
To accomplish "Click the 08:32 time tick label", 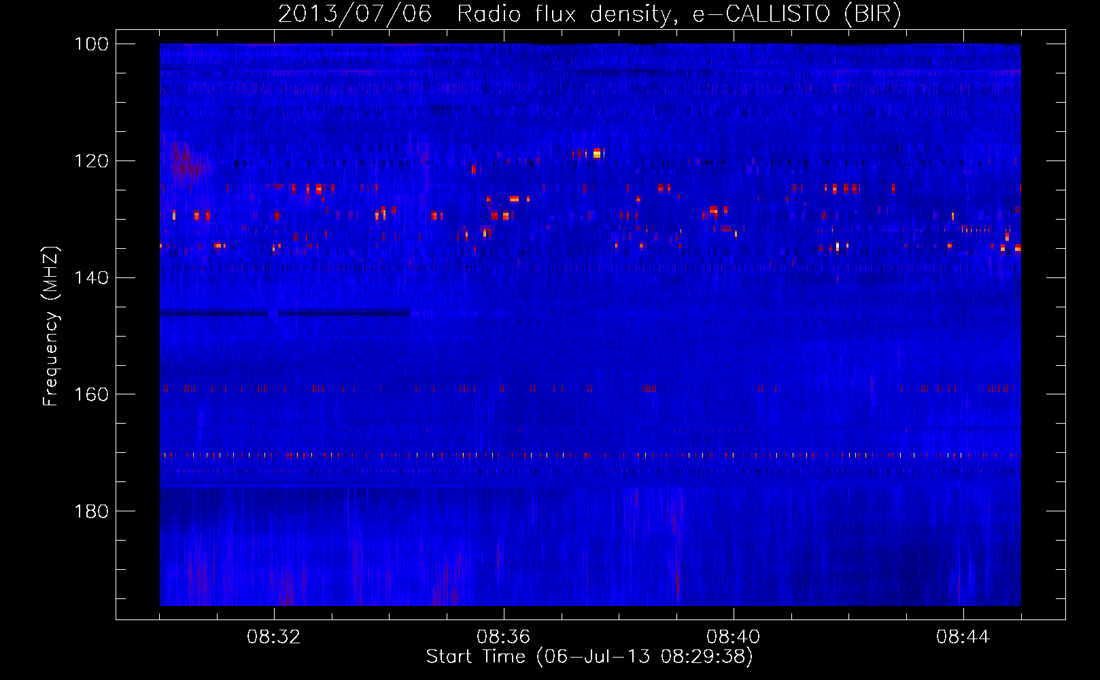I will pos(274,637).
